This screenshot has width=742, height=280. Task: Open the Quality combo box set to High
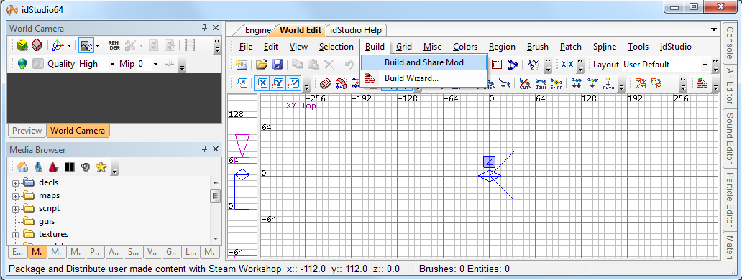click(x=96, y=64)
